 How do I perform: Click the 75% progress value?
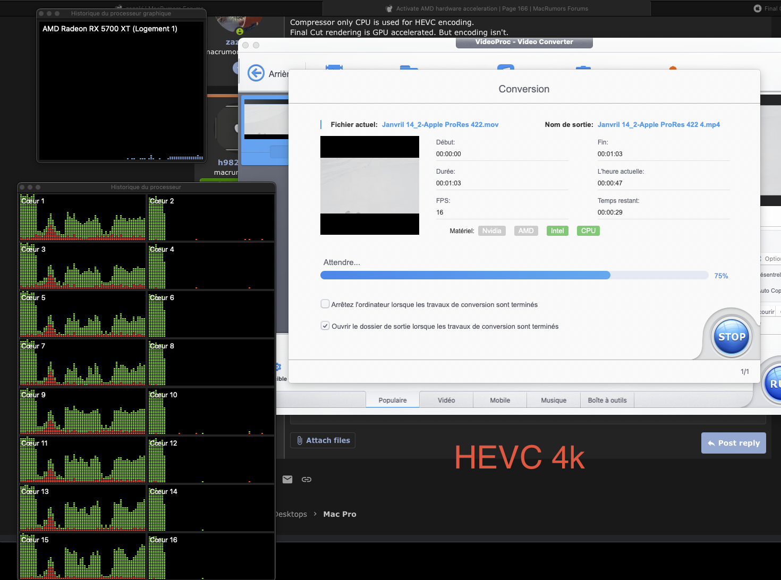pos(721,276)
